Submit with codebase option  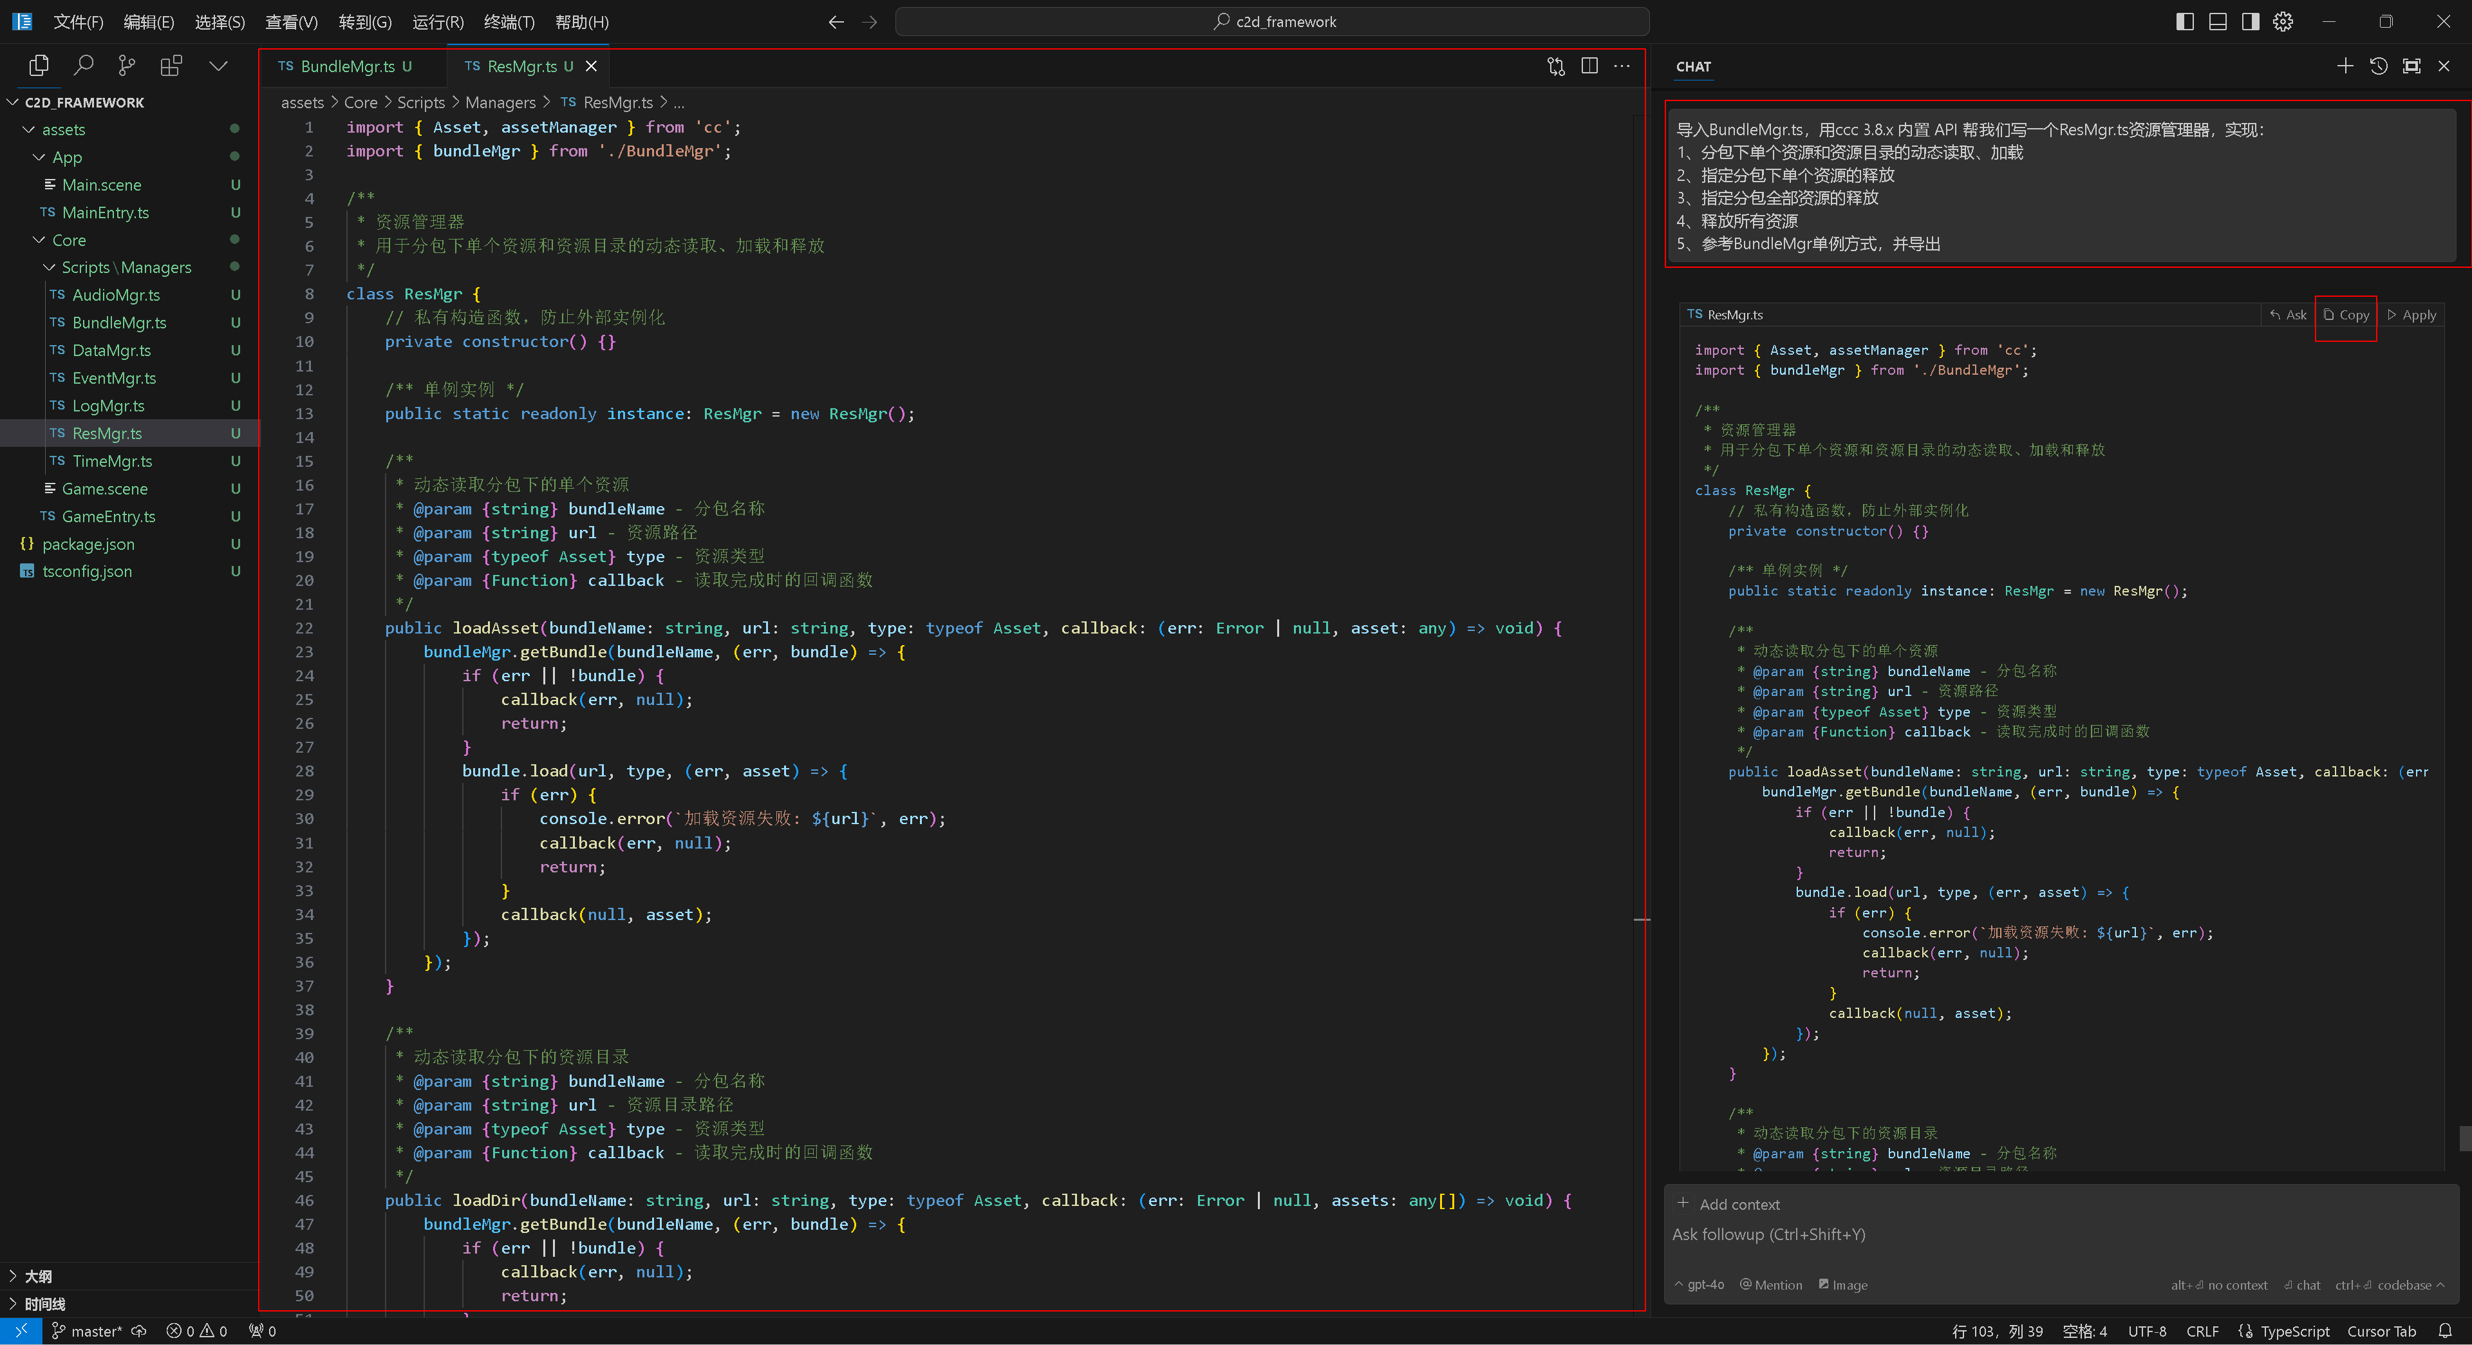[2390, 1284]
